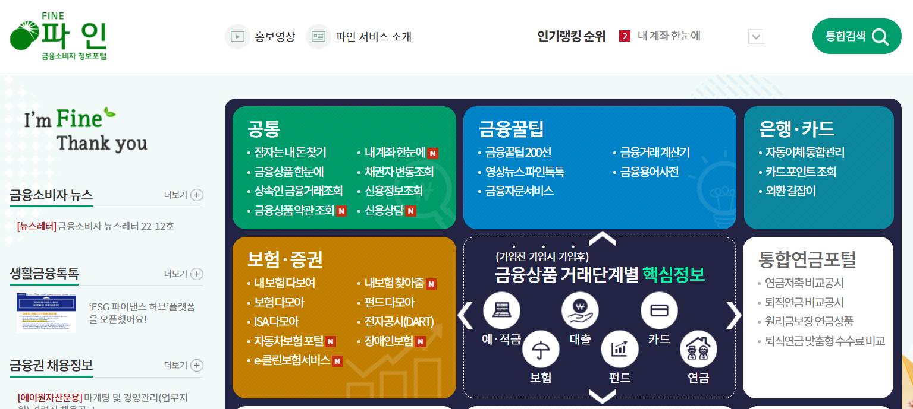
Task: Open 내보험 찾아줌
Action: [394, 283]
